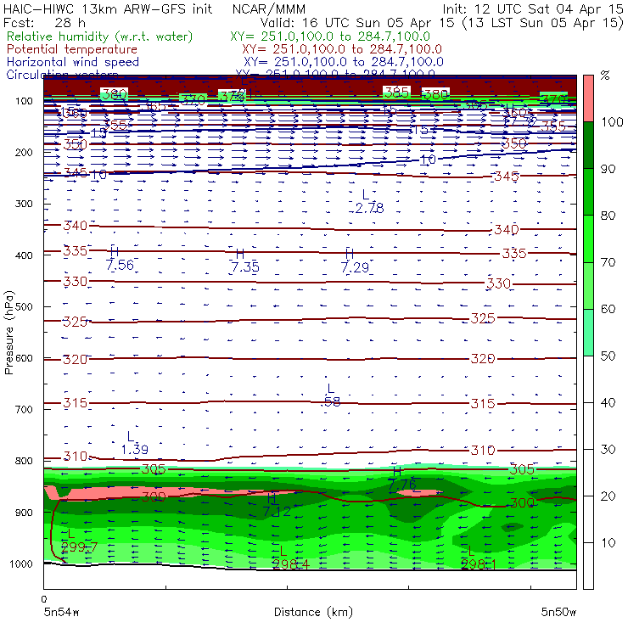Click the potential temperature minimum '299.7'

click(79, 547)
